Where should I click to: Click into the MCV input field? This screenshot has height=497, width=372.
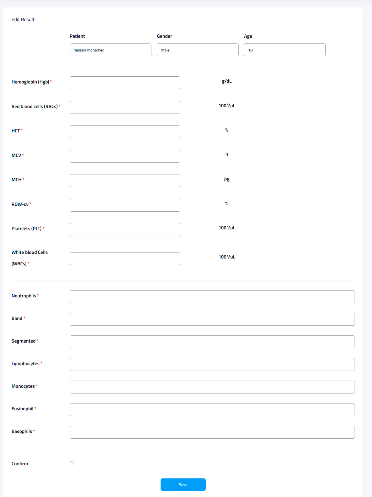[x=125, y=156]
